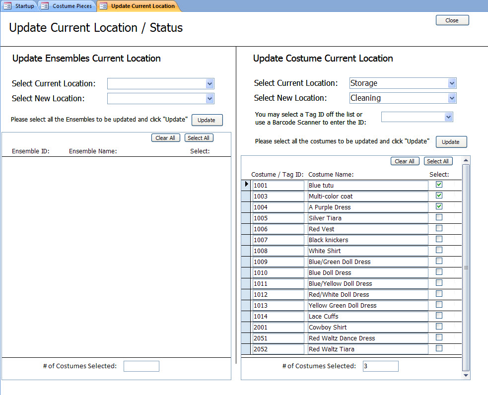Image resolution: width=488 pixels, height=395 pixels.
Task: Check the Blue Doll Dress checkbox
Action: coord(439,271)
